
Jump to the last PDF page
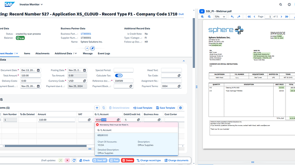(x=287, y=17)
